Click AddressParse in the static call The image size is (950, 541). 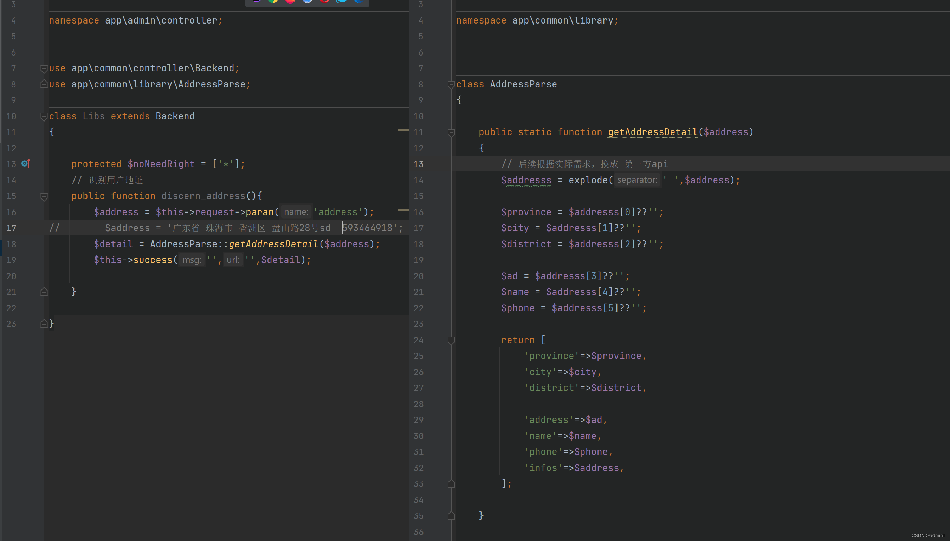(183, 244)
